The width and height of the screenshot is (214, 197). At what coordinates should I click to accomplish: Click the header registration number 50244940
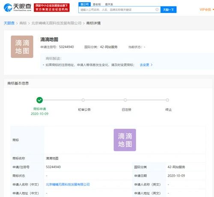coord(66,47)
